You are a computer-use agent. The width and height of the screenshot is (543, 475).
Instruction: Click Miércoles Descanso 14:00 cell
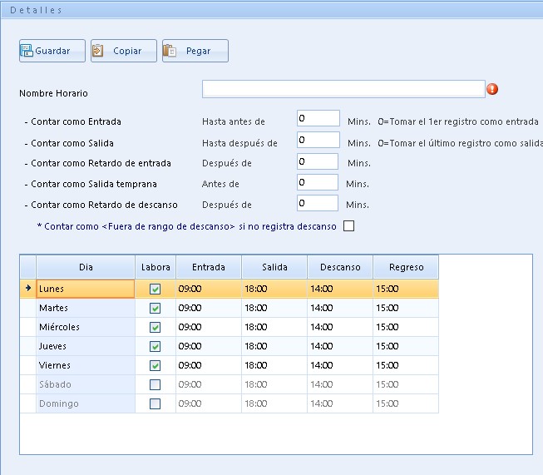pyautogui.click(x=340, y=327)
